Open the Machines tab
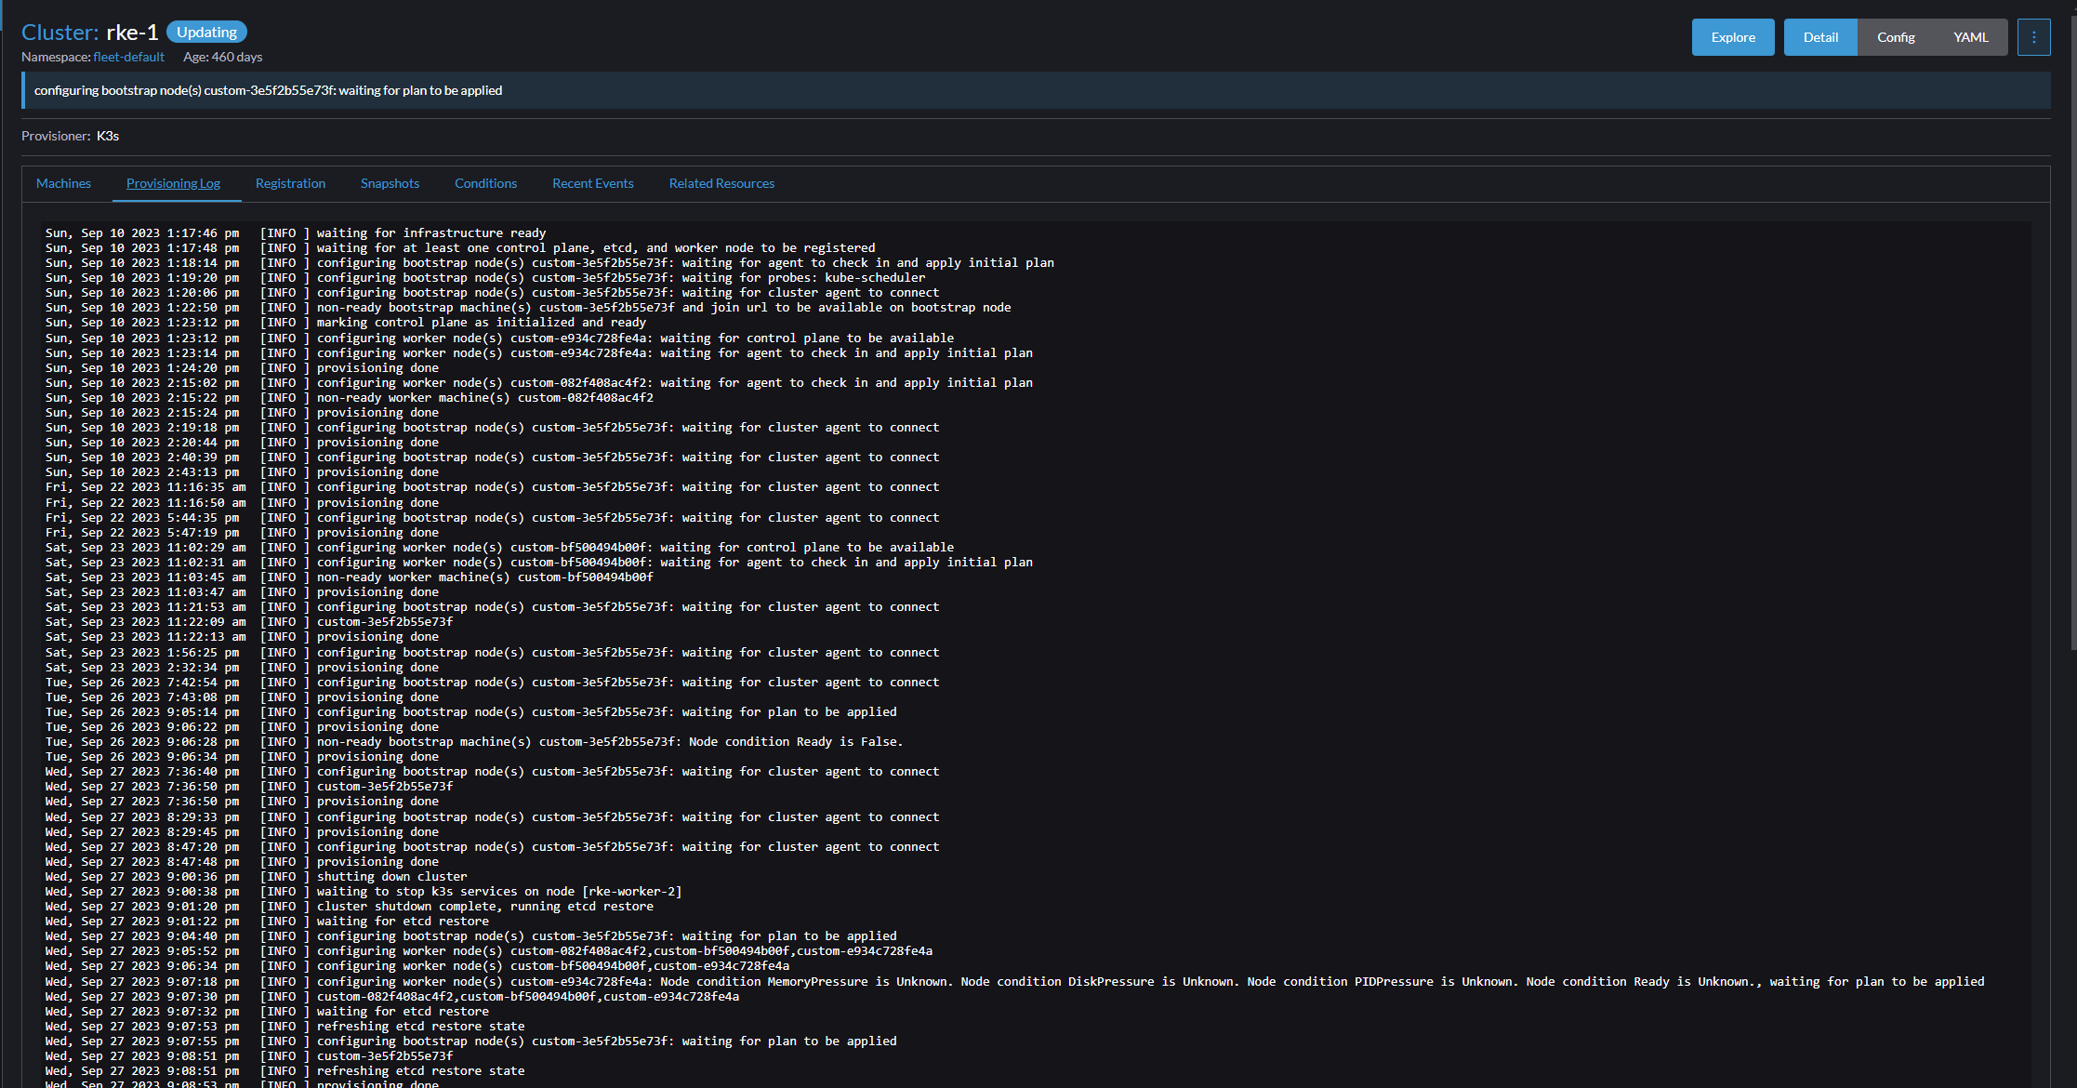This screenshot has width=2077, height=1088. coord(63,183)
